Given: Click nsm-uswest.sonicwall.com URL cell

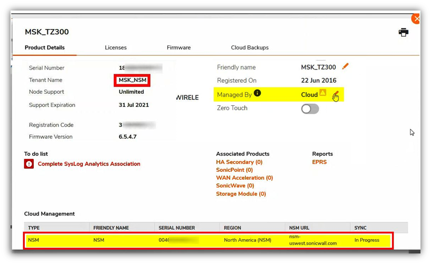Looking at the screenshot, I should (x=313, y=240).
